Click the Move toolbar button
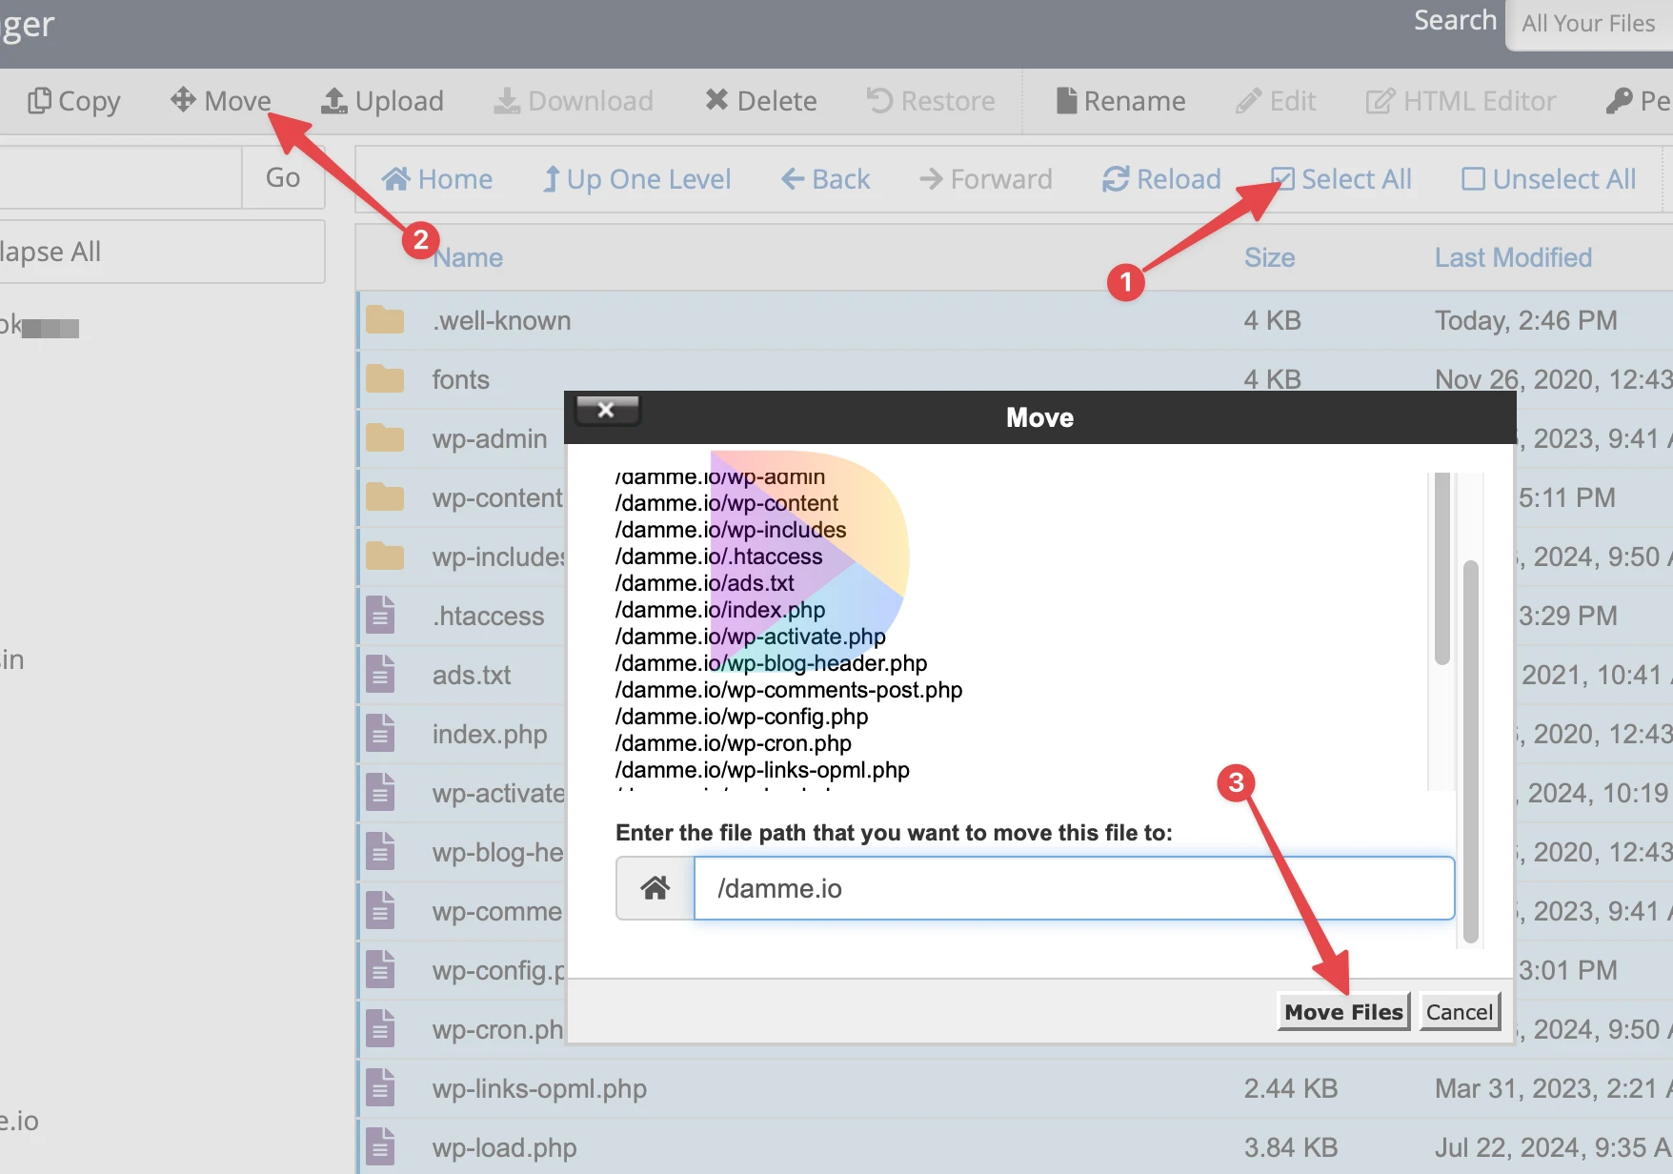Viewport: 1673px width, 1174px height. click(220, 101)
